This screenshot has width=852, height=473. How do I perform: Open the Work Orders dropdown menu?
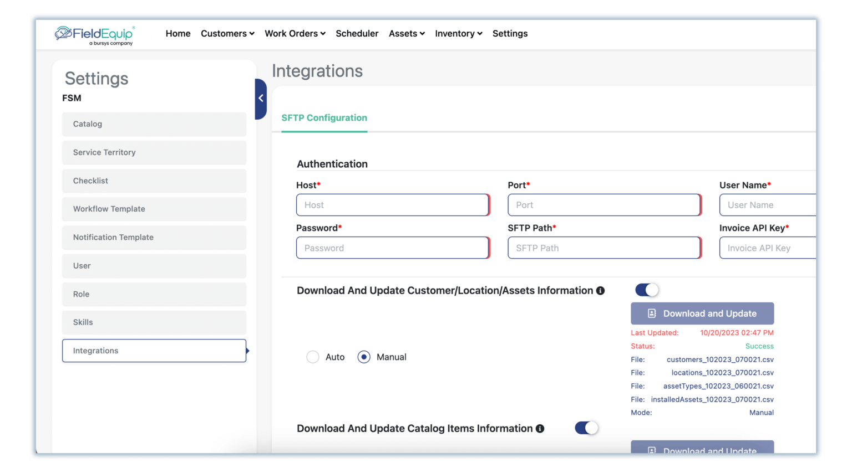click(295, 33)
